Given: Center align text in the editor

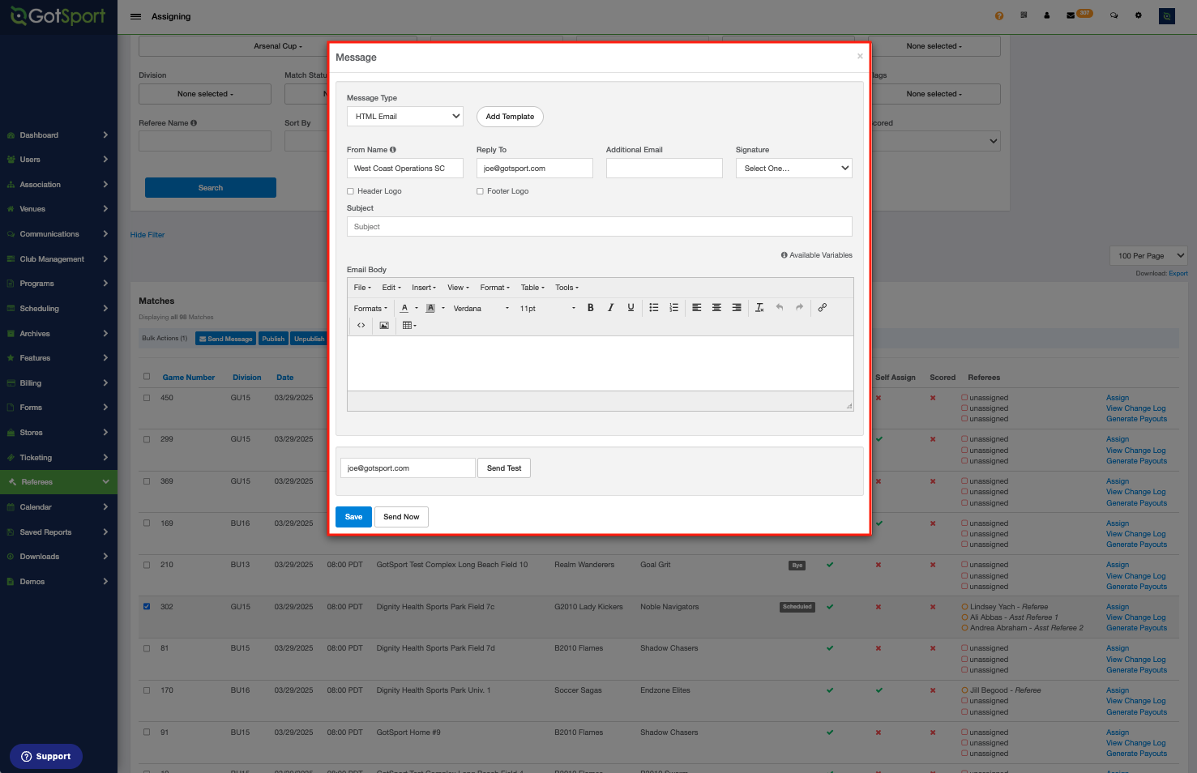Looking at the screenshot, I should point(716,308).
